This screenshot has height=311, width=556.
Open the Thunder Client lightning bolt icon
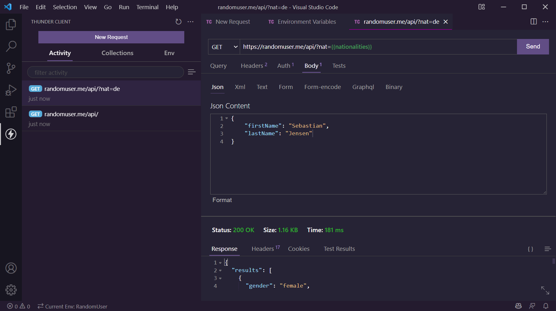click(x=11, y=134)
